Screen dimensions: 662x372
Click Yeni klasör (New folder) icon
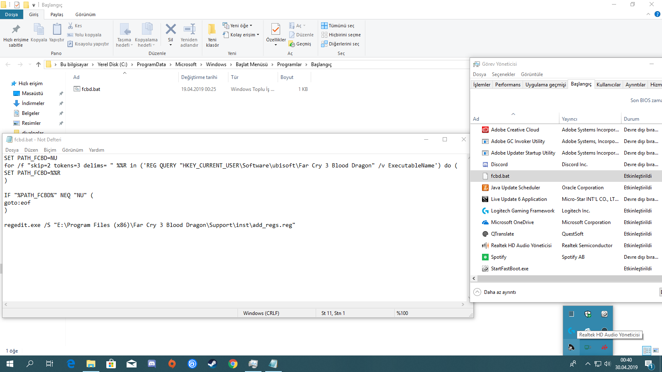tap(212, 29)
